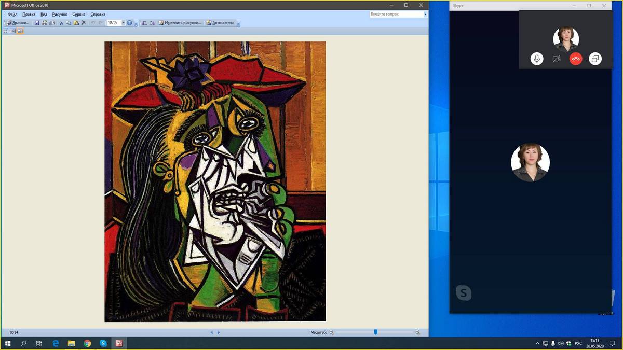
Task: Open the 'Введите вопрос' dropdown arrow
Action: click(425, 15)
